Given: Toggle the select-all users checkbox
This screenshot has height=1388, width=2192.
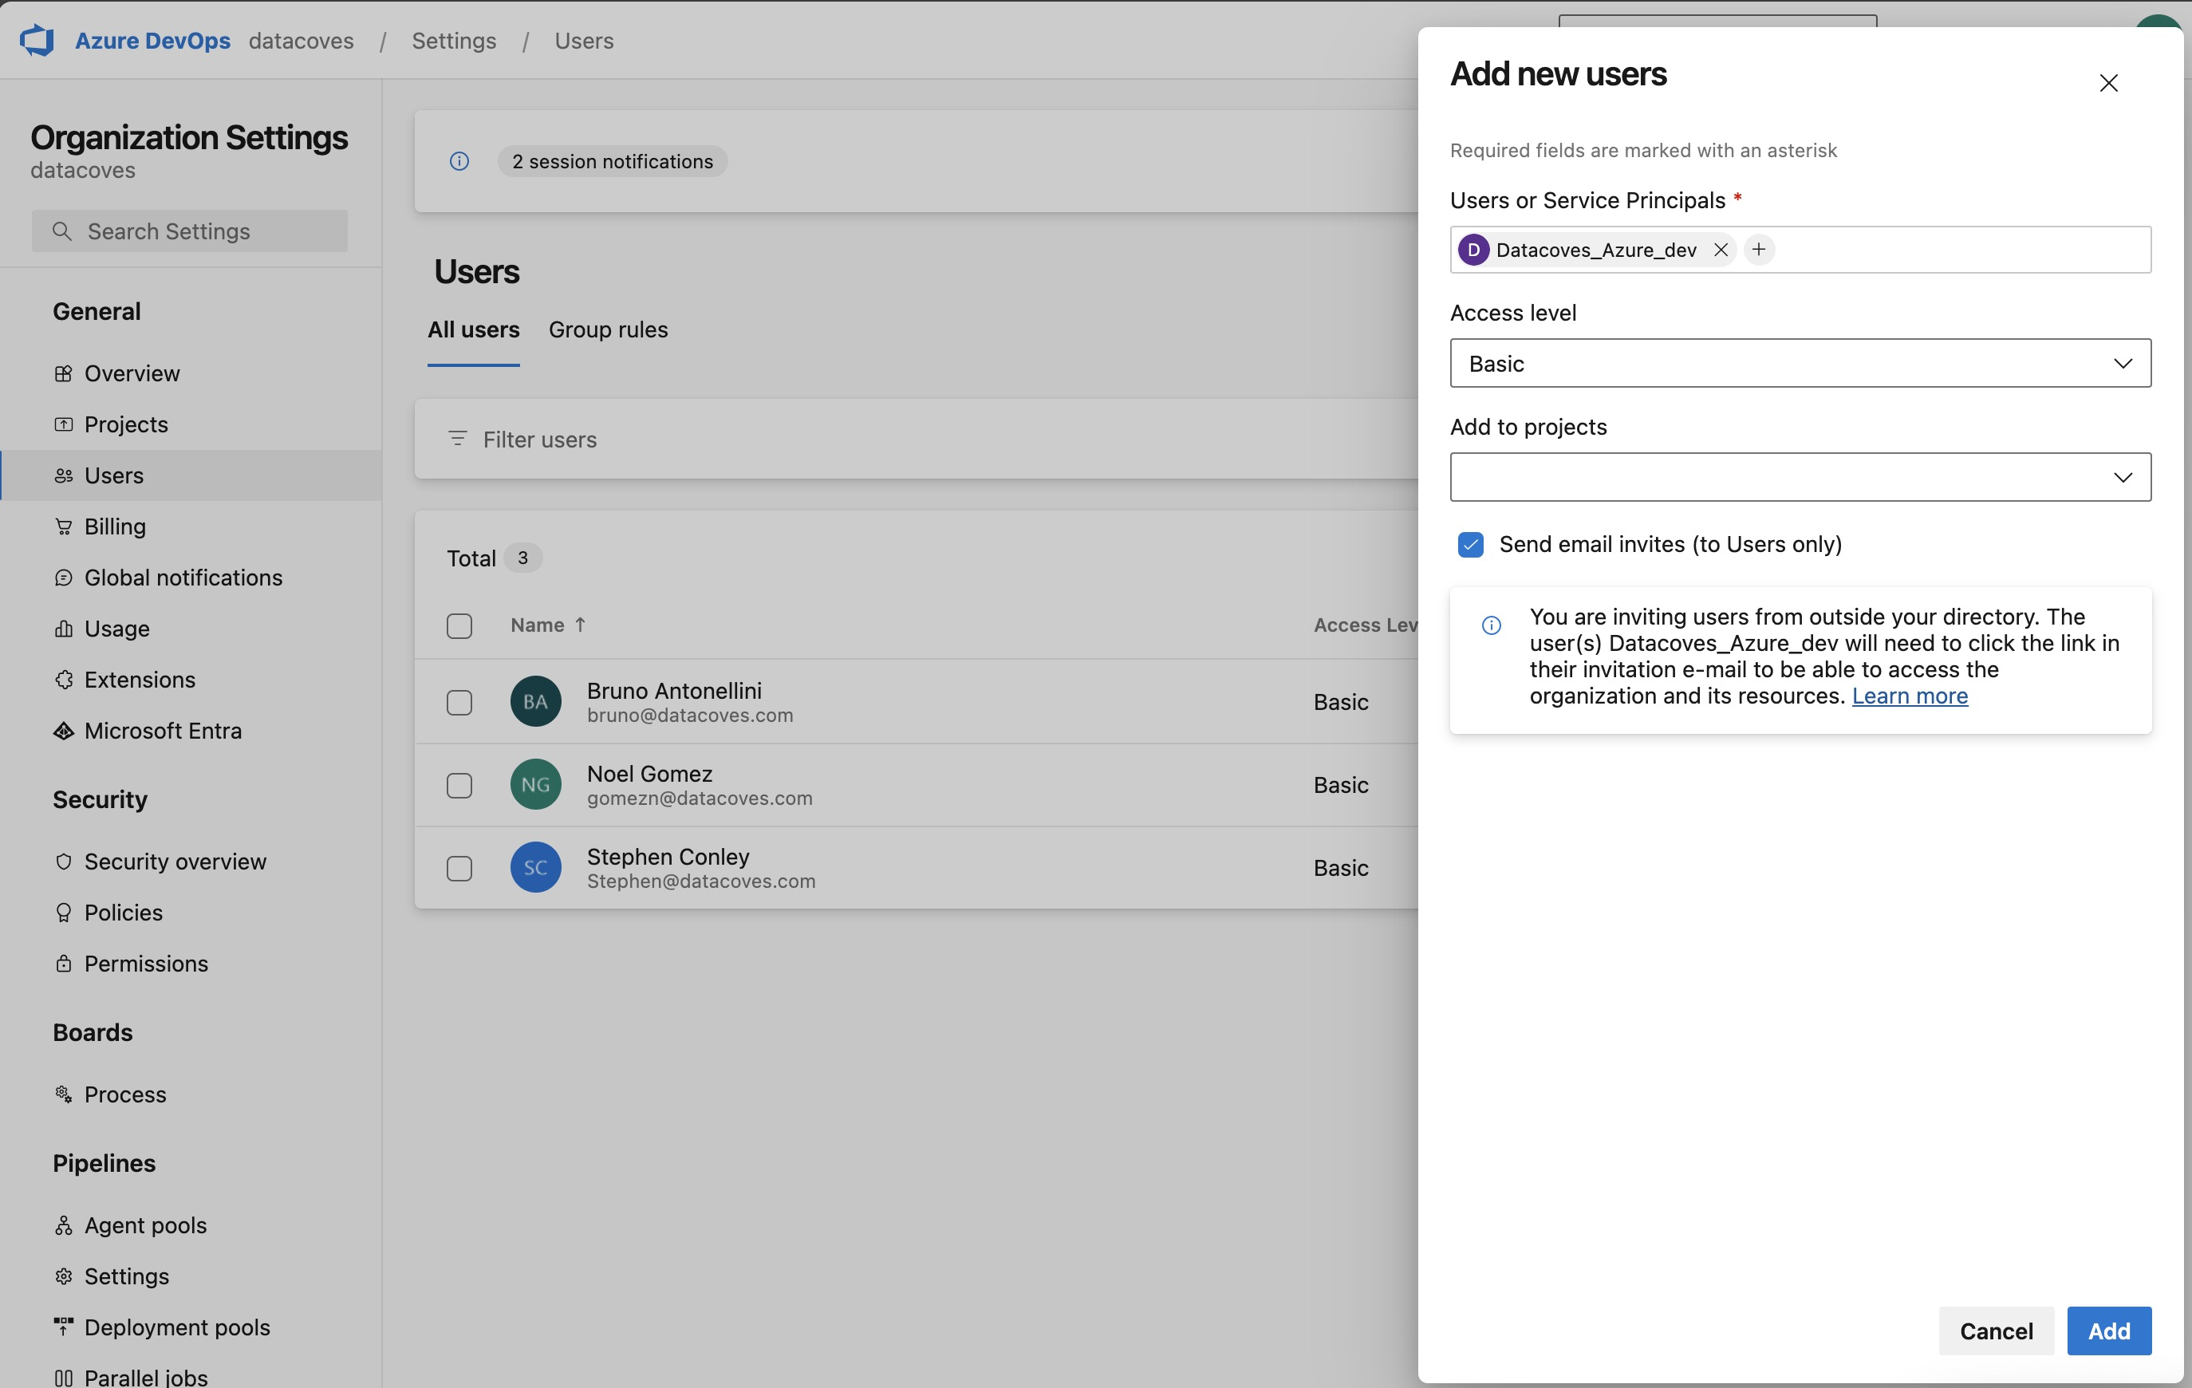Looking at the screenshot, I should [x=459, y=625].
